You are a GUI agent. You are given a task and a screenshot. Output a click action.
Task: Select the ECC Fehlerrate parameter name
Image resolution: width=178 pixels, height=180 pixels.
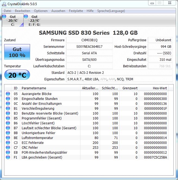33,143
